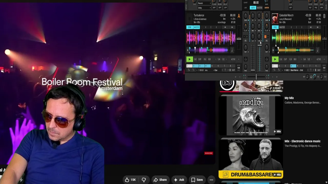Collapse deck B advanced panel chevron
Image resolution: width=328 pixels, height=184 pixels.
pos(324,59)
